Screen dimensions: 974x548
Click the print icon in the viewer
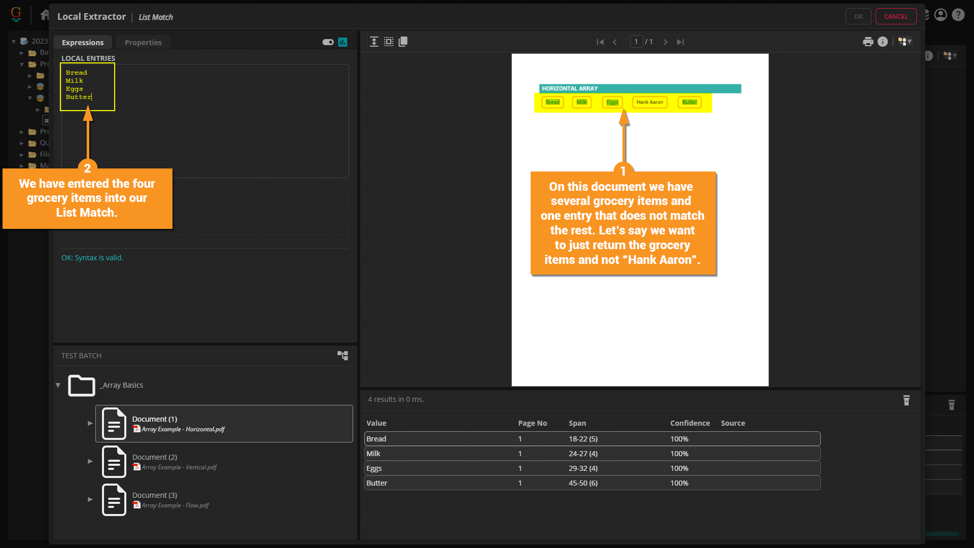(868, 42)
